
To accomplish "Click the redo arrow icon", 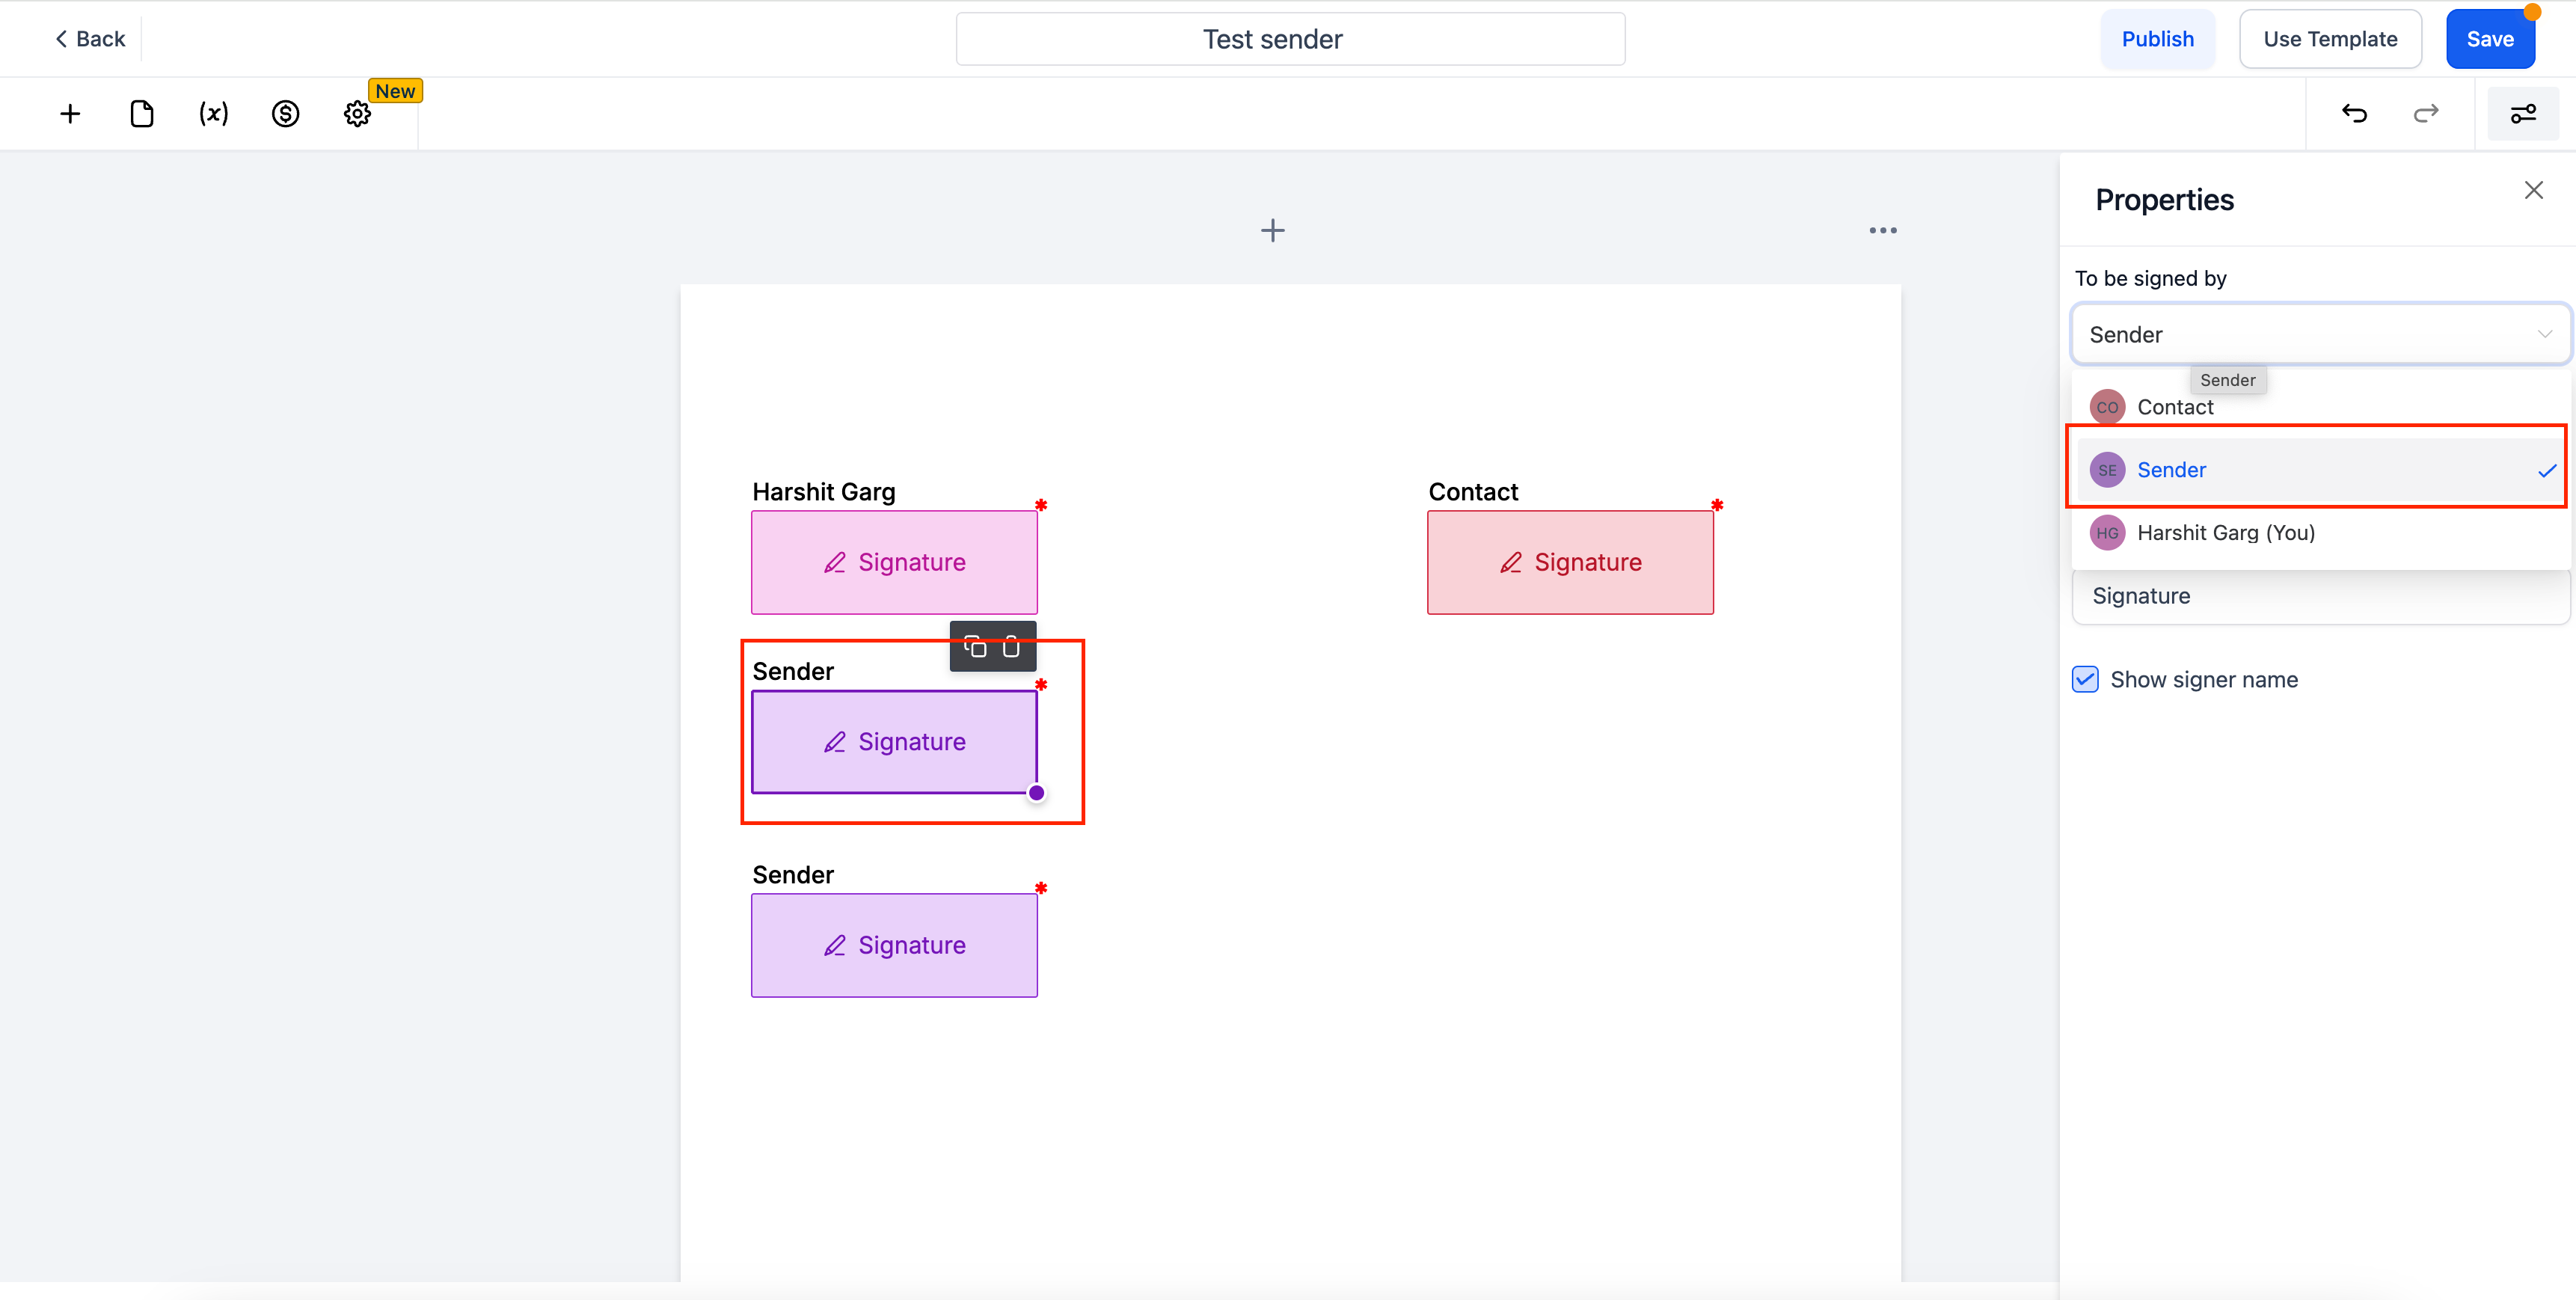I will (x=2426, y=114).
